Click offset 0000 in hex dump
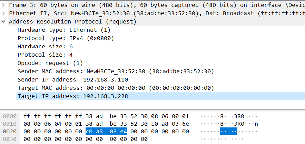This screenshot has height=144, width=305. click(x=10, y=116)
